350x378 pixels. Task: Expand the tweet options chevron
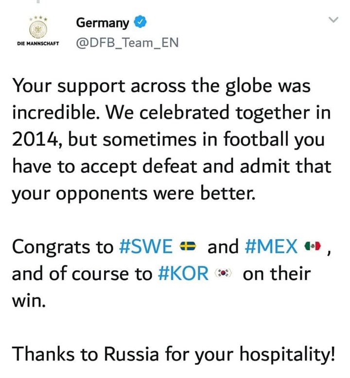333,19
